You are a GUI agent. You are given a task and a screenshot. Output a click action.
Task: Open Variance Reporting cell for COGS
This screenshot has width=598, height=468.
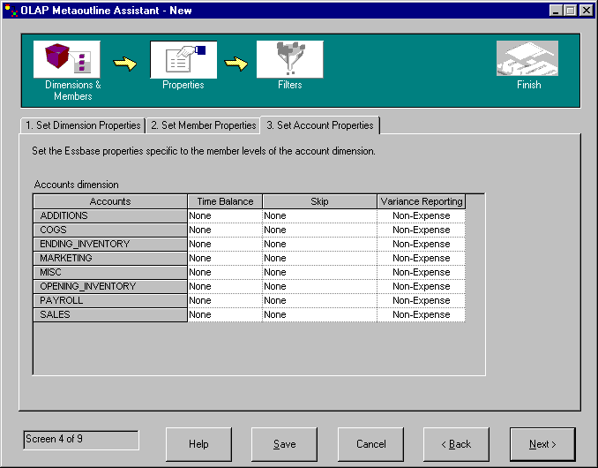click(422, 230)
